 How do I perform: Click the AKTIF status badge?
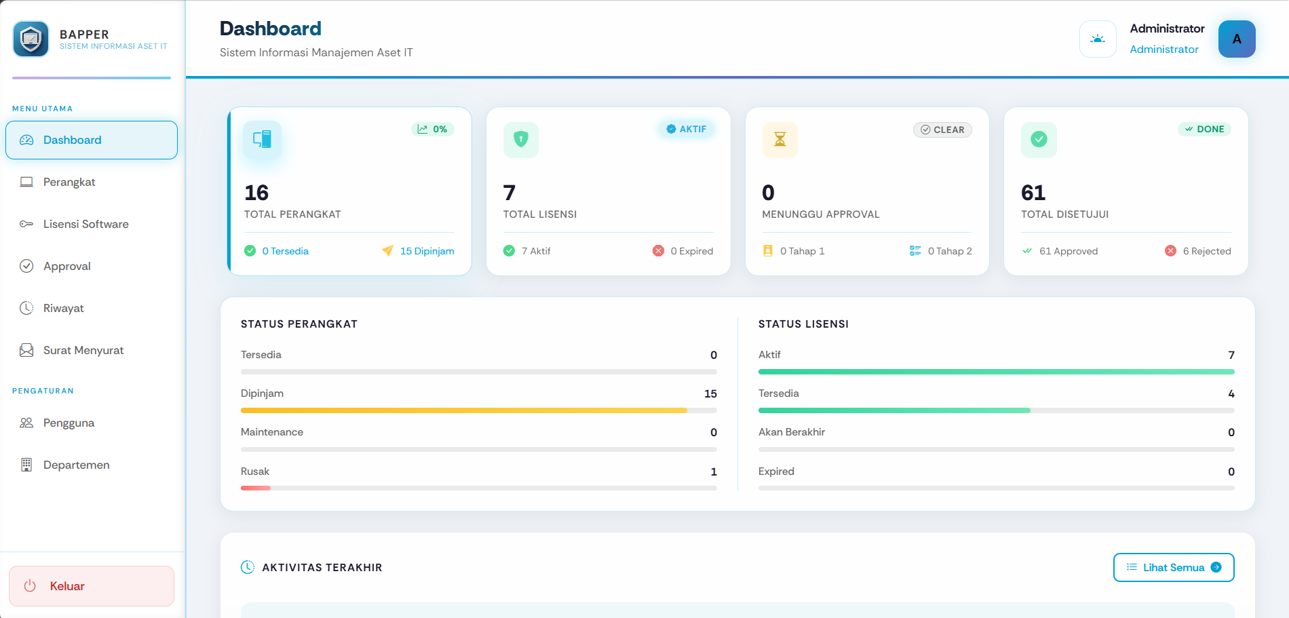[687, 129]
